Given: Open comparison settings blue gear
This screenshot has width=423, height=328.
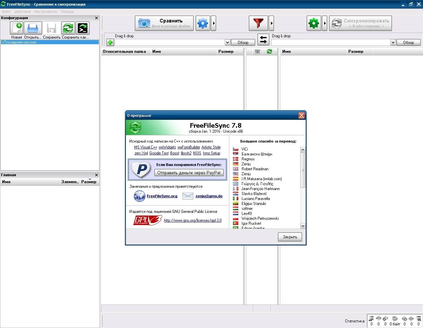Looking at the screenshot, I should click(203, 23).
